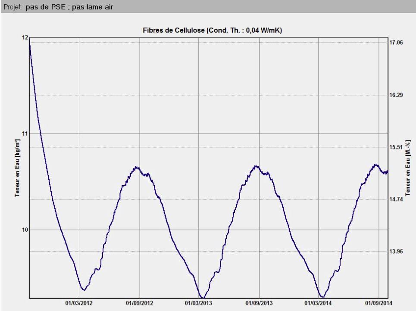Viewport: 416px width, 311px height.
Task: Click date label 01/09/2014
Action: (378, 303)
